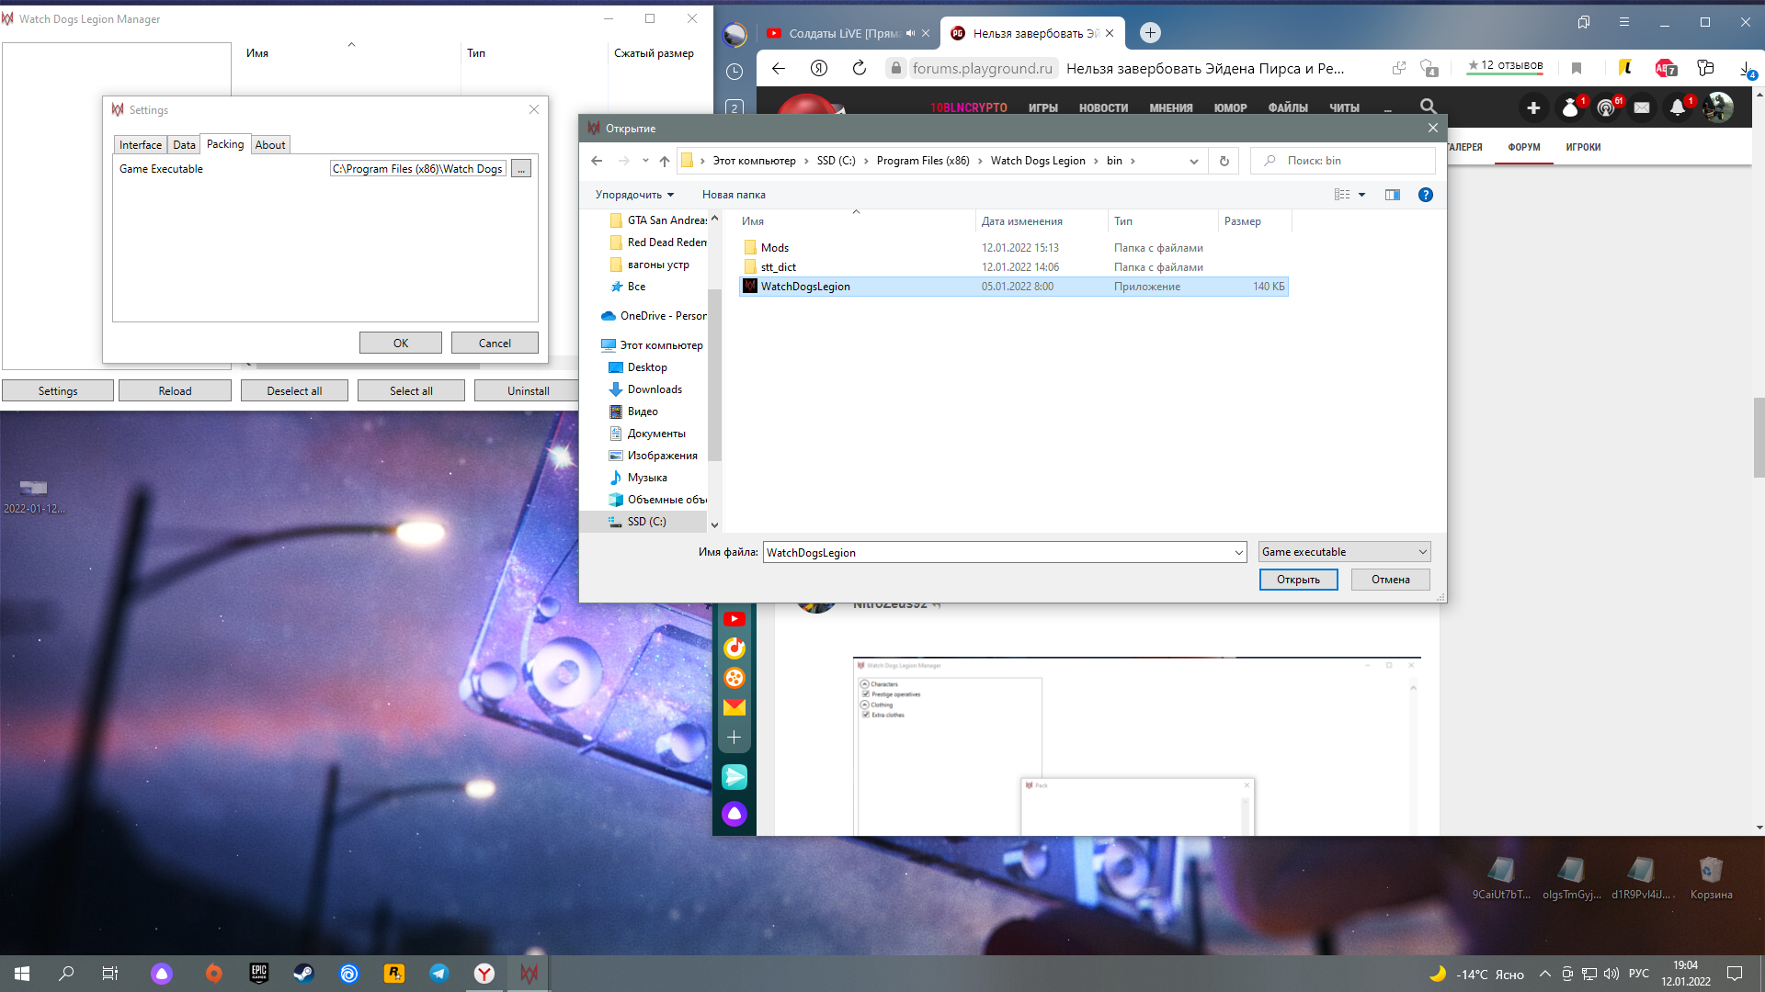This screenshot has height=992, width=1765.
Task: Click the up-directory arrow in file dialog
Action: 665,161
